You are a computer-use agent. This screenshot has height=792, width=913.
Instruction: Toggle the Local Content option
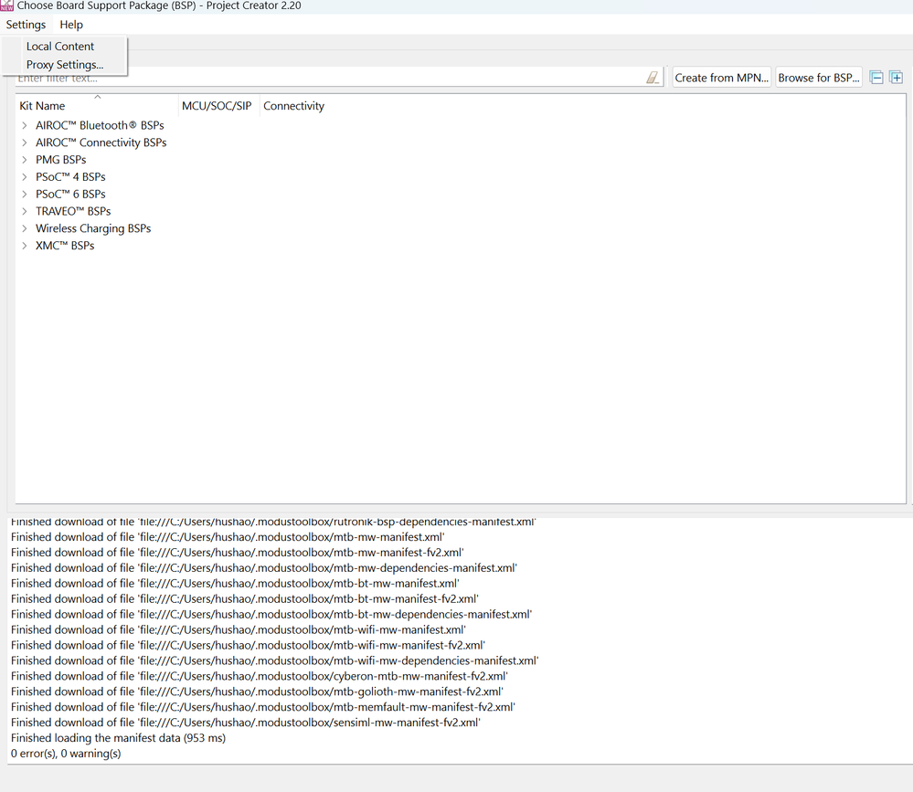(60, 46)
